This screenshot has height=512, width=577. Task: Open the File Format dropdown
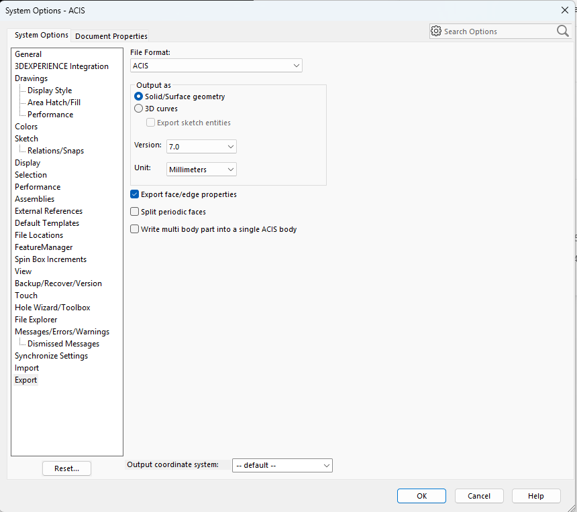[216, 66]
